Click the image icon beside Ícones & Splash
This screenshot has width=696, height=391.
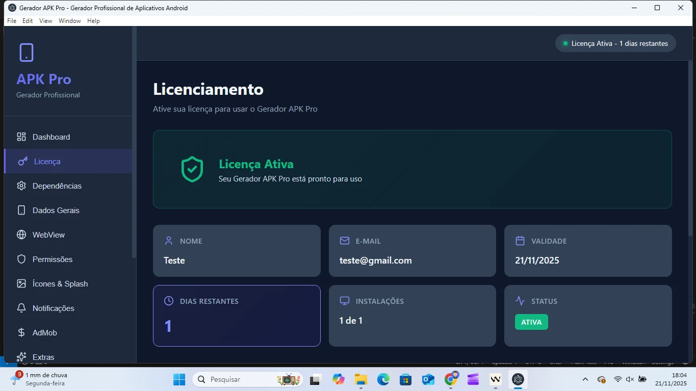pyautogui.click(x=21, y=283)
